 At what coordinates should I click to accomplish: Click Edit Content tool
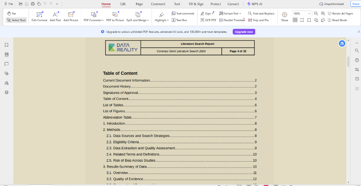pos(39,16)
